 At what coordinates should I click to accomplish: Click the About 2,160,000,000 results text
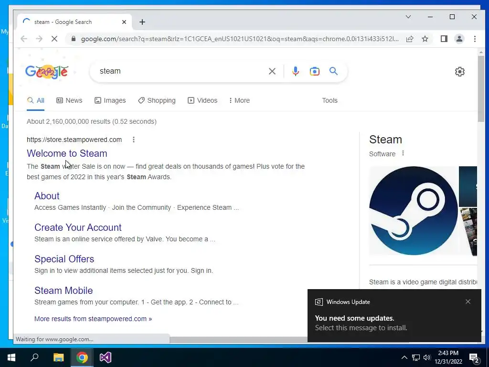coord(91,121)
